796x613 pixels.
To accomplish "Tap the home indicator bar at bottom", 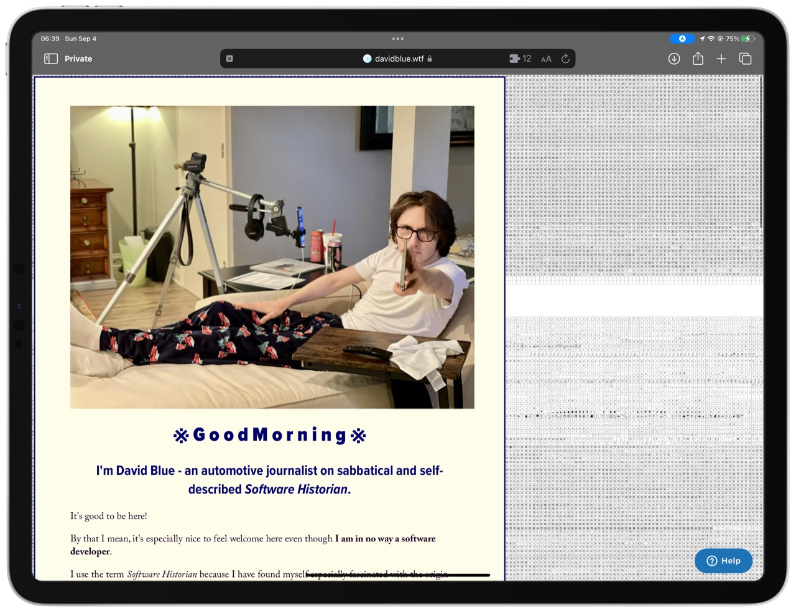I will (398, 575).
